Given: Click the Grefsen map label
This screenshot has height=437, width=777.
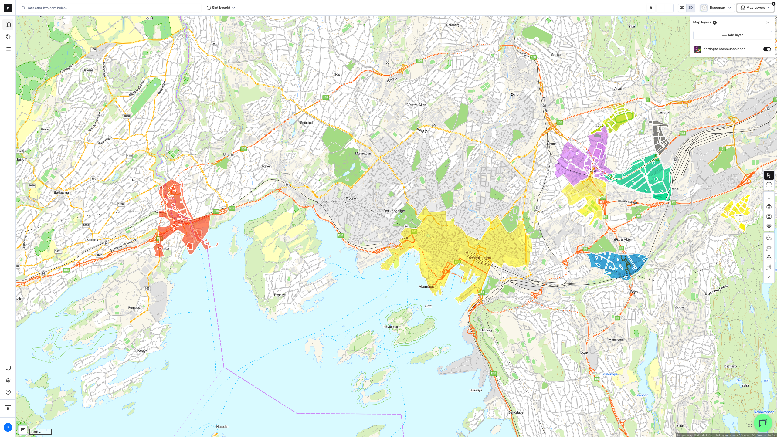Looking at the screenshot, I should coord(557,55).
